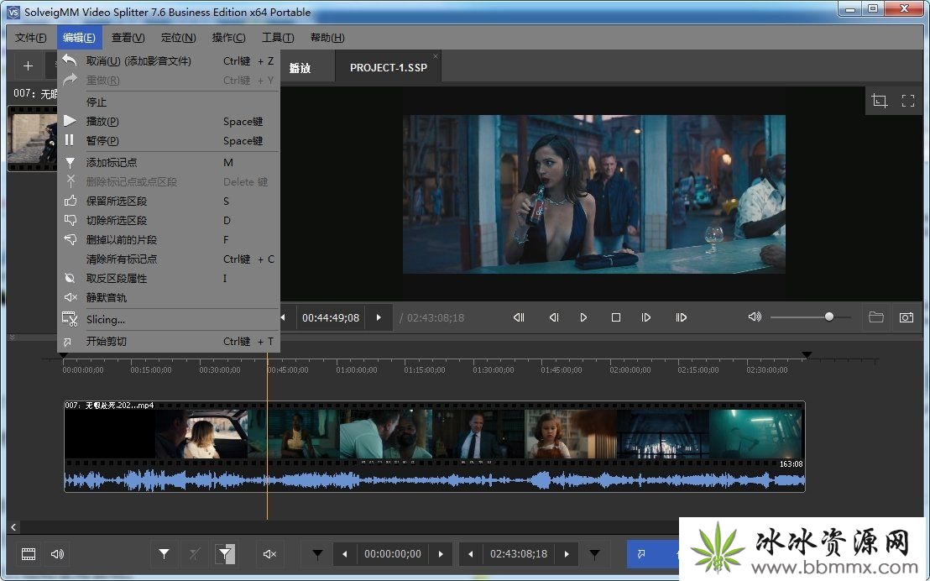This screenshot has width=930, height=581.
Task: Open the crop tool icon
Action: coord(880,100)
